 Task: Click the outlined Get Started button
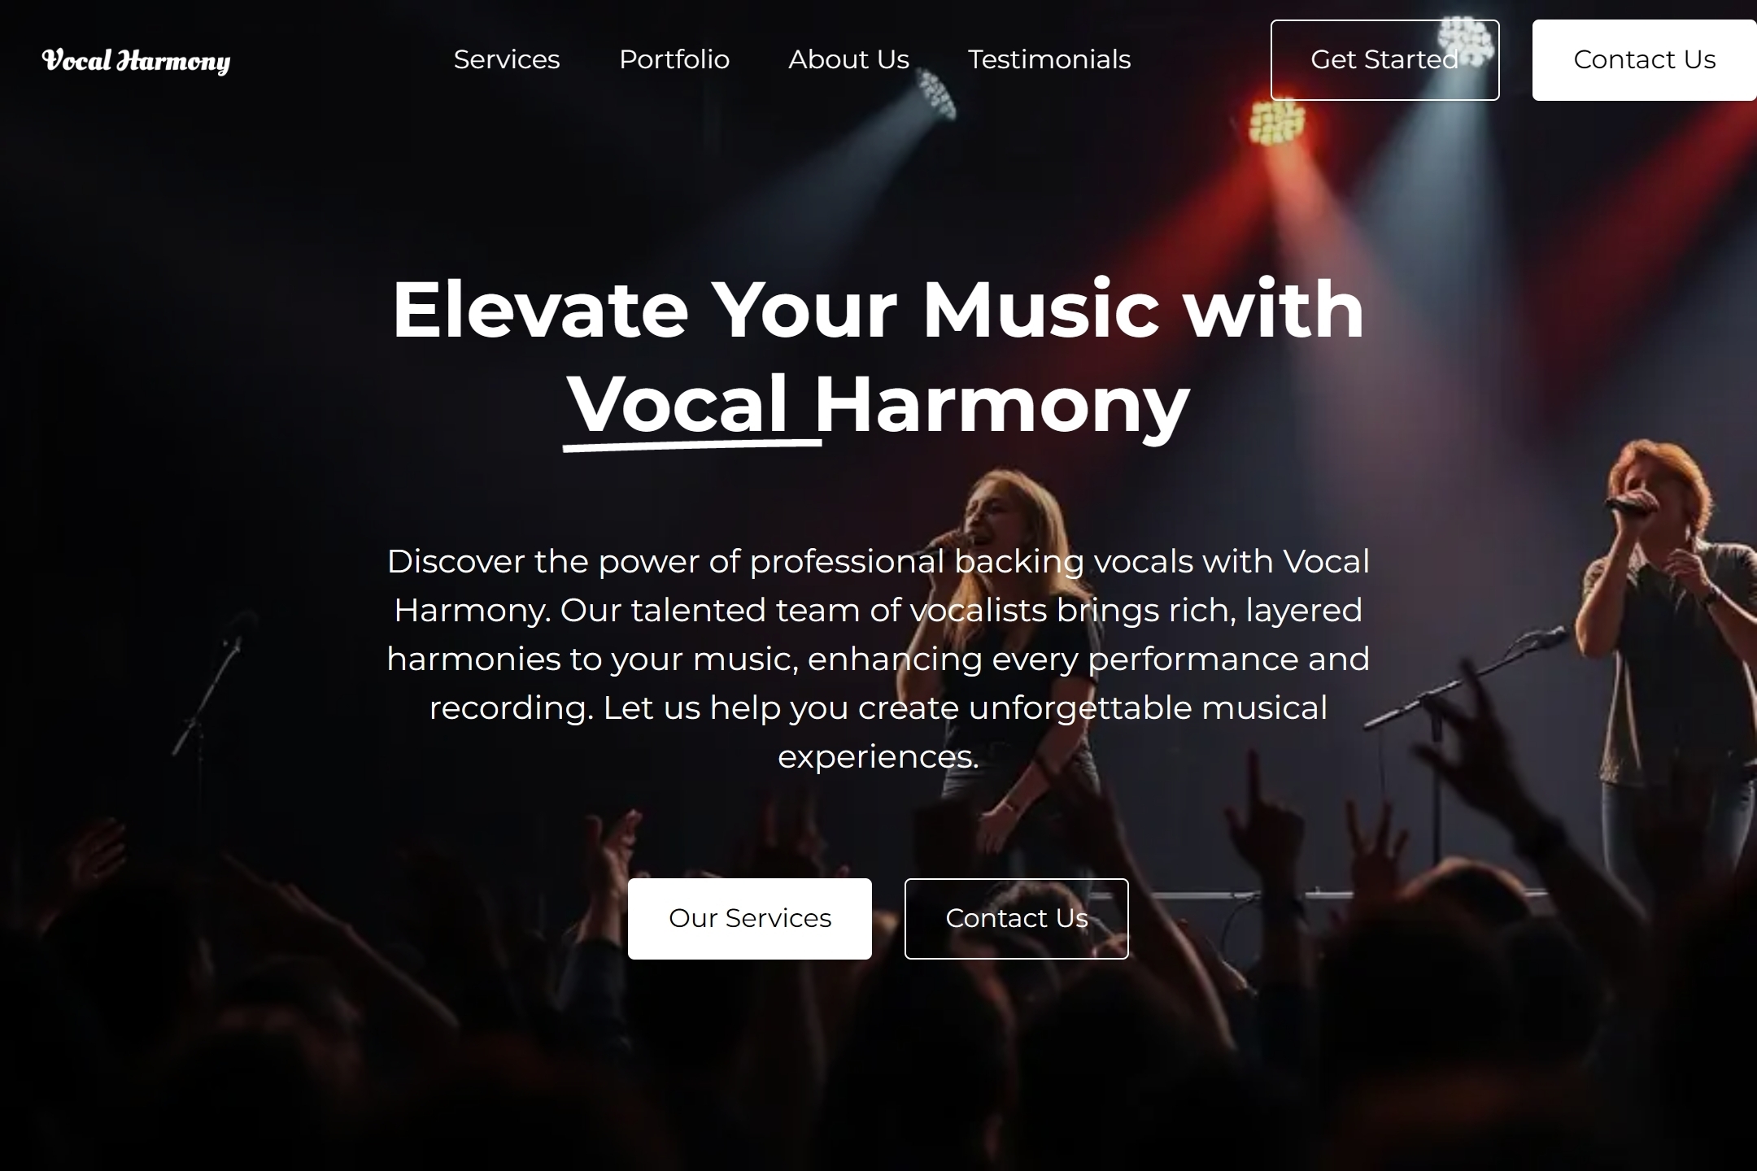click(1384, 60)
